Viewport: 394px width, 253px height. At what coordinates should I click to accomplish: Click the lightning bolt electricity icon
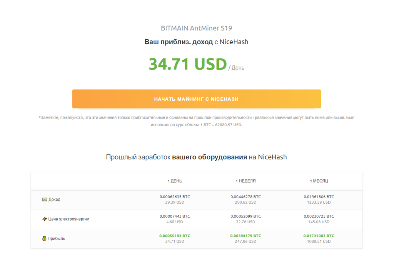coord(45,219)
